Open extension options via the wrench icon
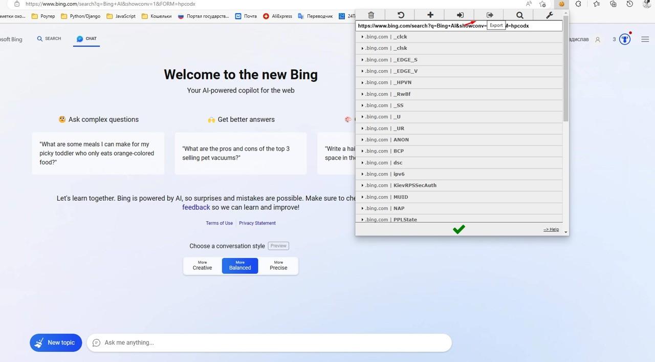Image resolution: width=655 pixels, height=362 pixels. point(550,15)
